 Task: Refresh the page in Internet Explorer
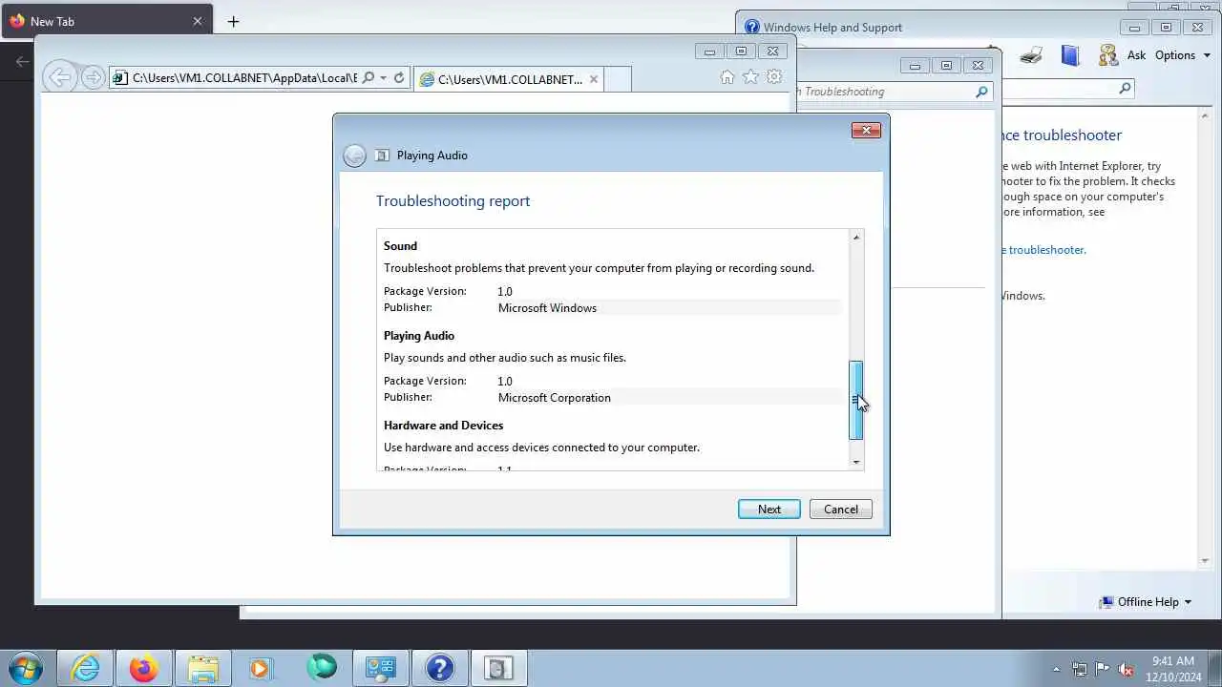coord(399,78)
